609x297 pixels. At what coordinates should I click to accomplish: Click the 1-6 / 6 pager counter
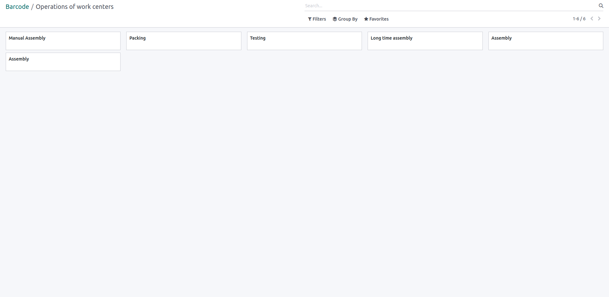click(579, 19)
